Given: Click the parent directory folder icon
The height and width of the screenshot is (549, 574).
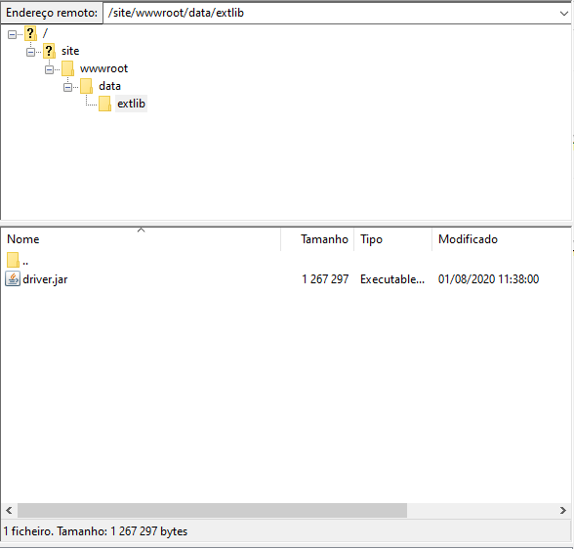Looking at the screenshot, I should coord(13,260).
